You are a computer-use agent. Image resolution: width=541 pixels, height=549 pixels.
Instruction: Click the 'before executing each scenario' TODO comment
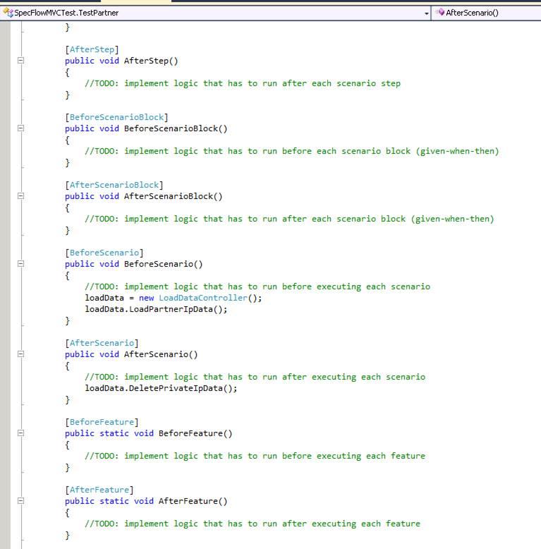coord(257,286)
